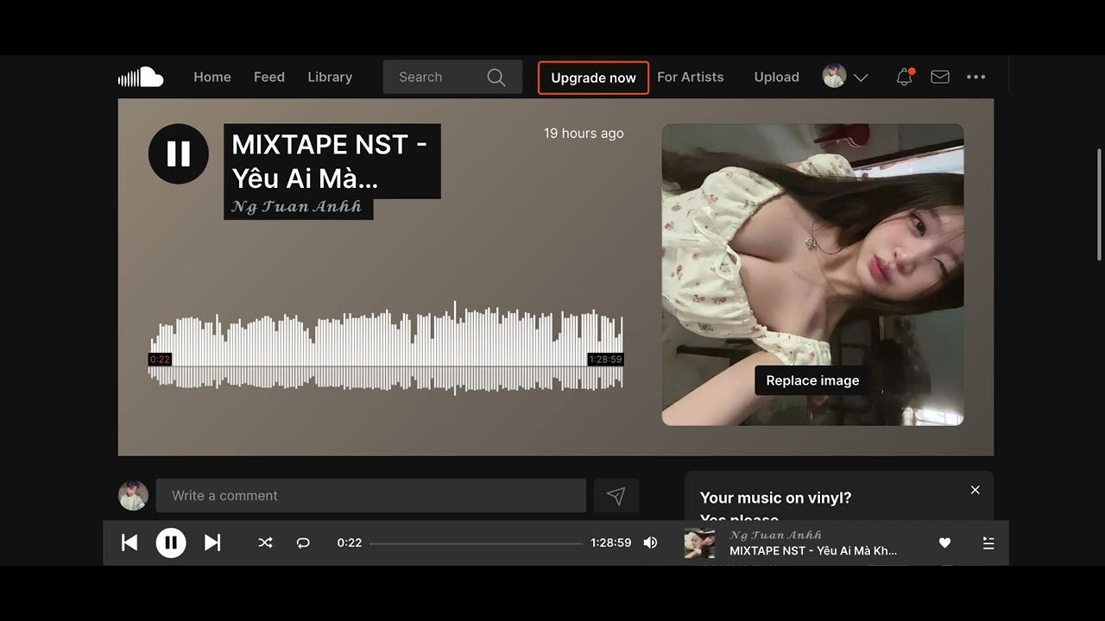Screen dimensions: 1105x621
Task: Toggle repeat in the player bar
Action: pyautogui.click(x=303, y=543)
